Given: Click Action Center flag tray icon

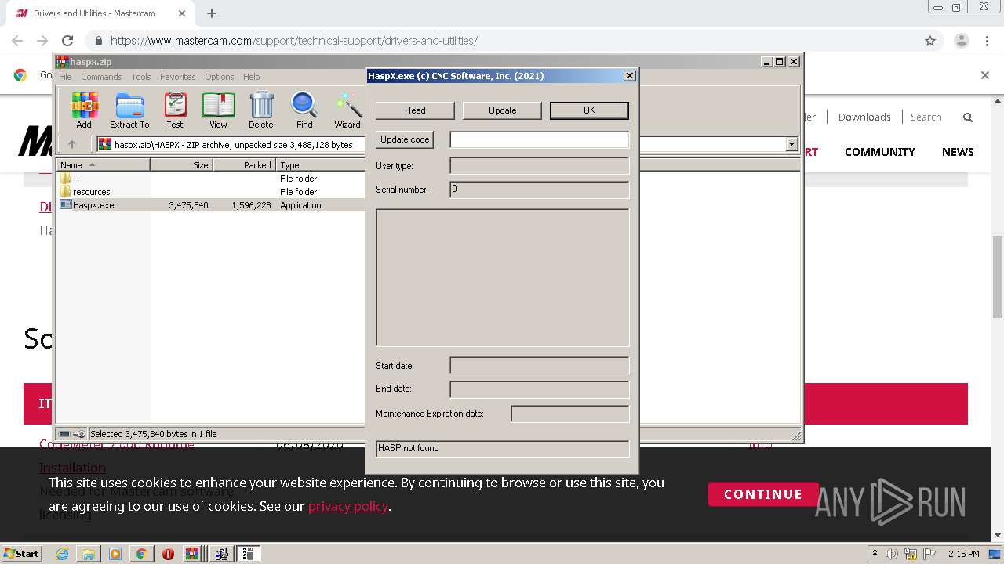Looking at the screenshot, I should point(928,554).
